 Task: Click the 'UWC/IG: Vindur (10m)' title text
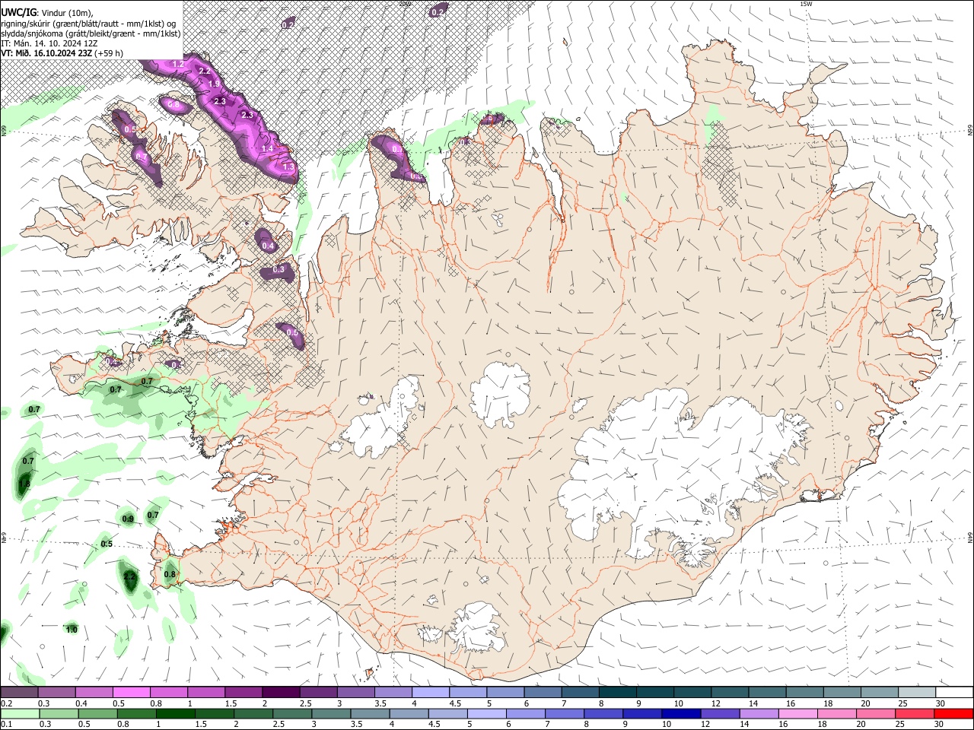pyautogui.click(x=47, y=13)
